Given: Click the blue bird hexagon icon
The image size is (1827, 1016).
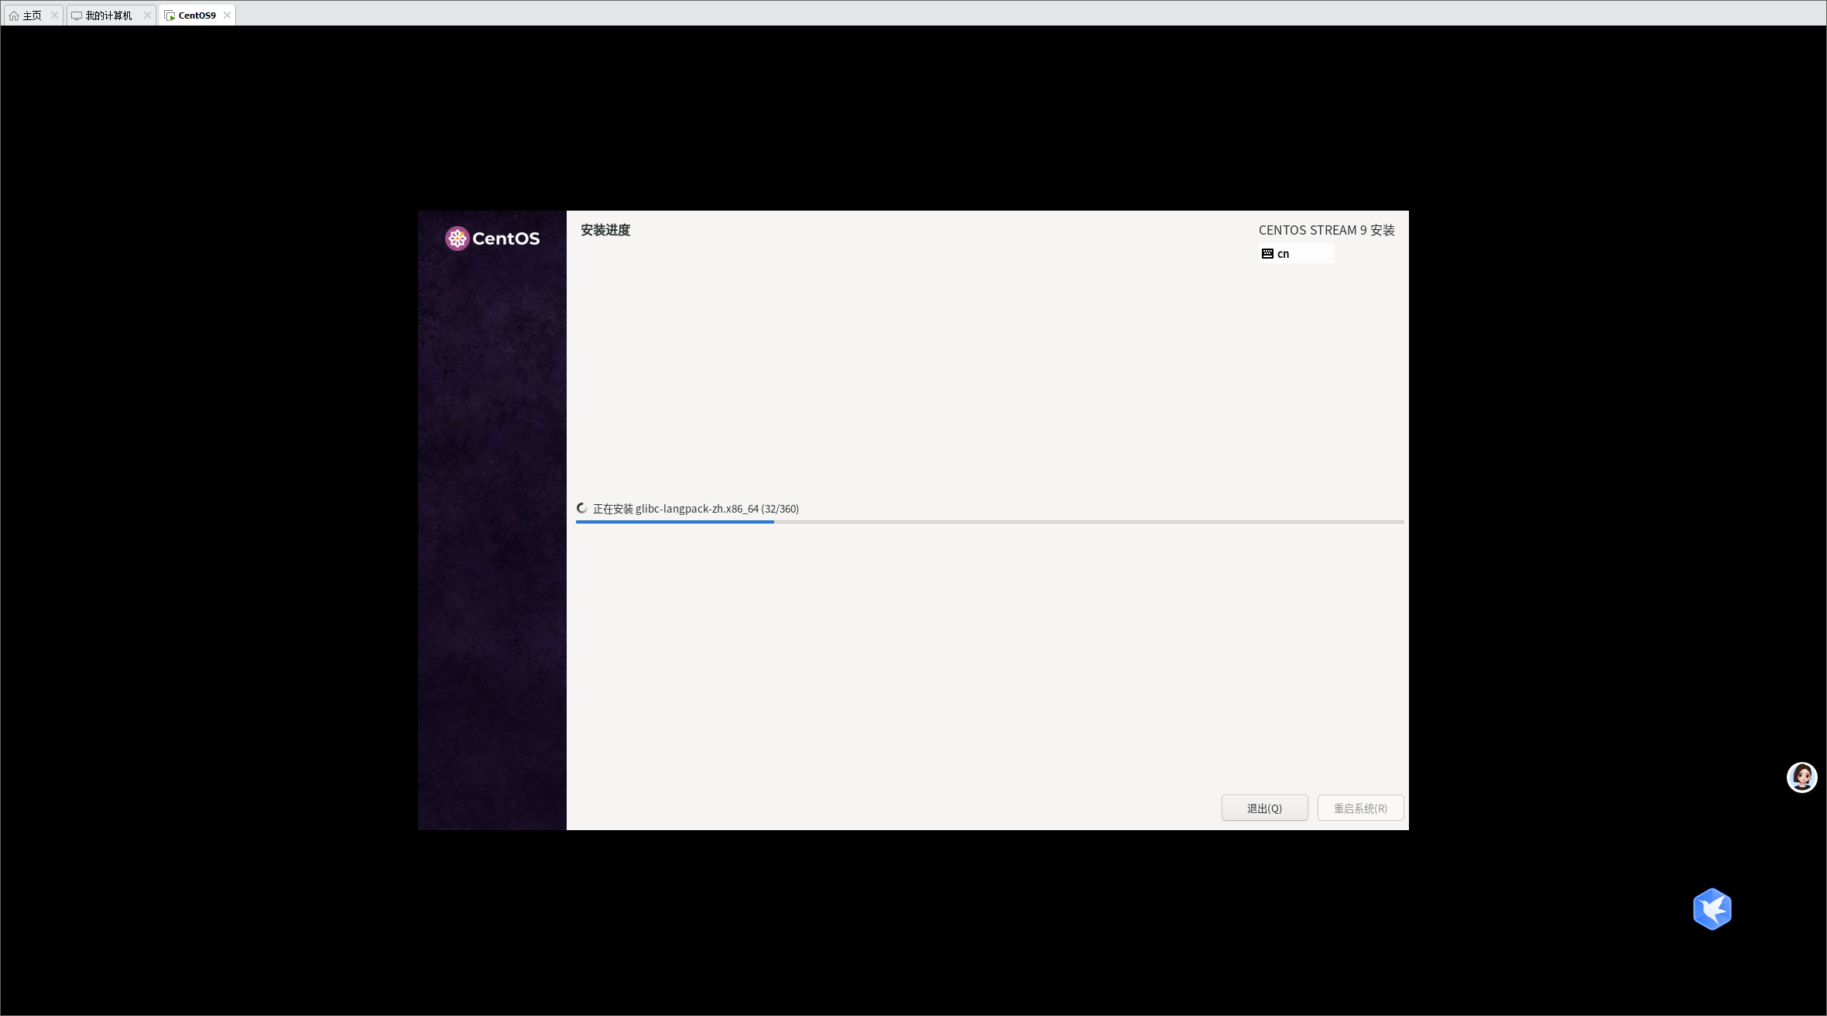Looking at the screenshot, I should [1712, 908].
